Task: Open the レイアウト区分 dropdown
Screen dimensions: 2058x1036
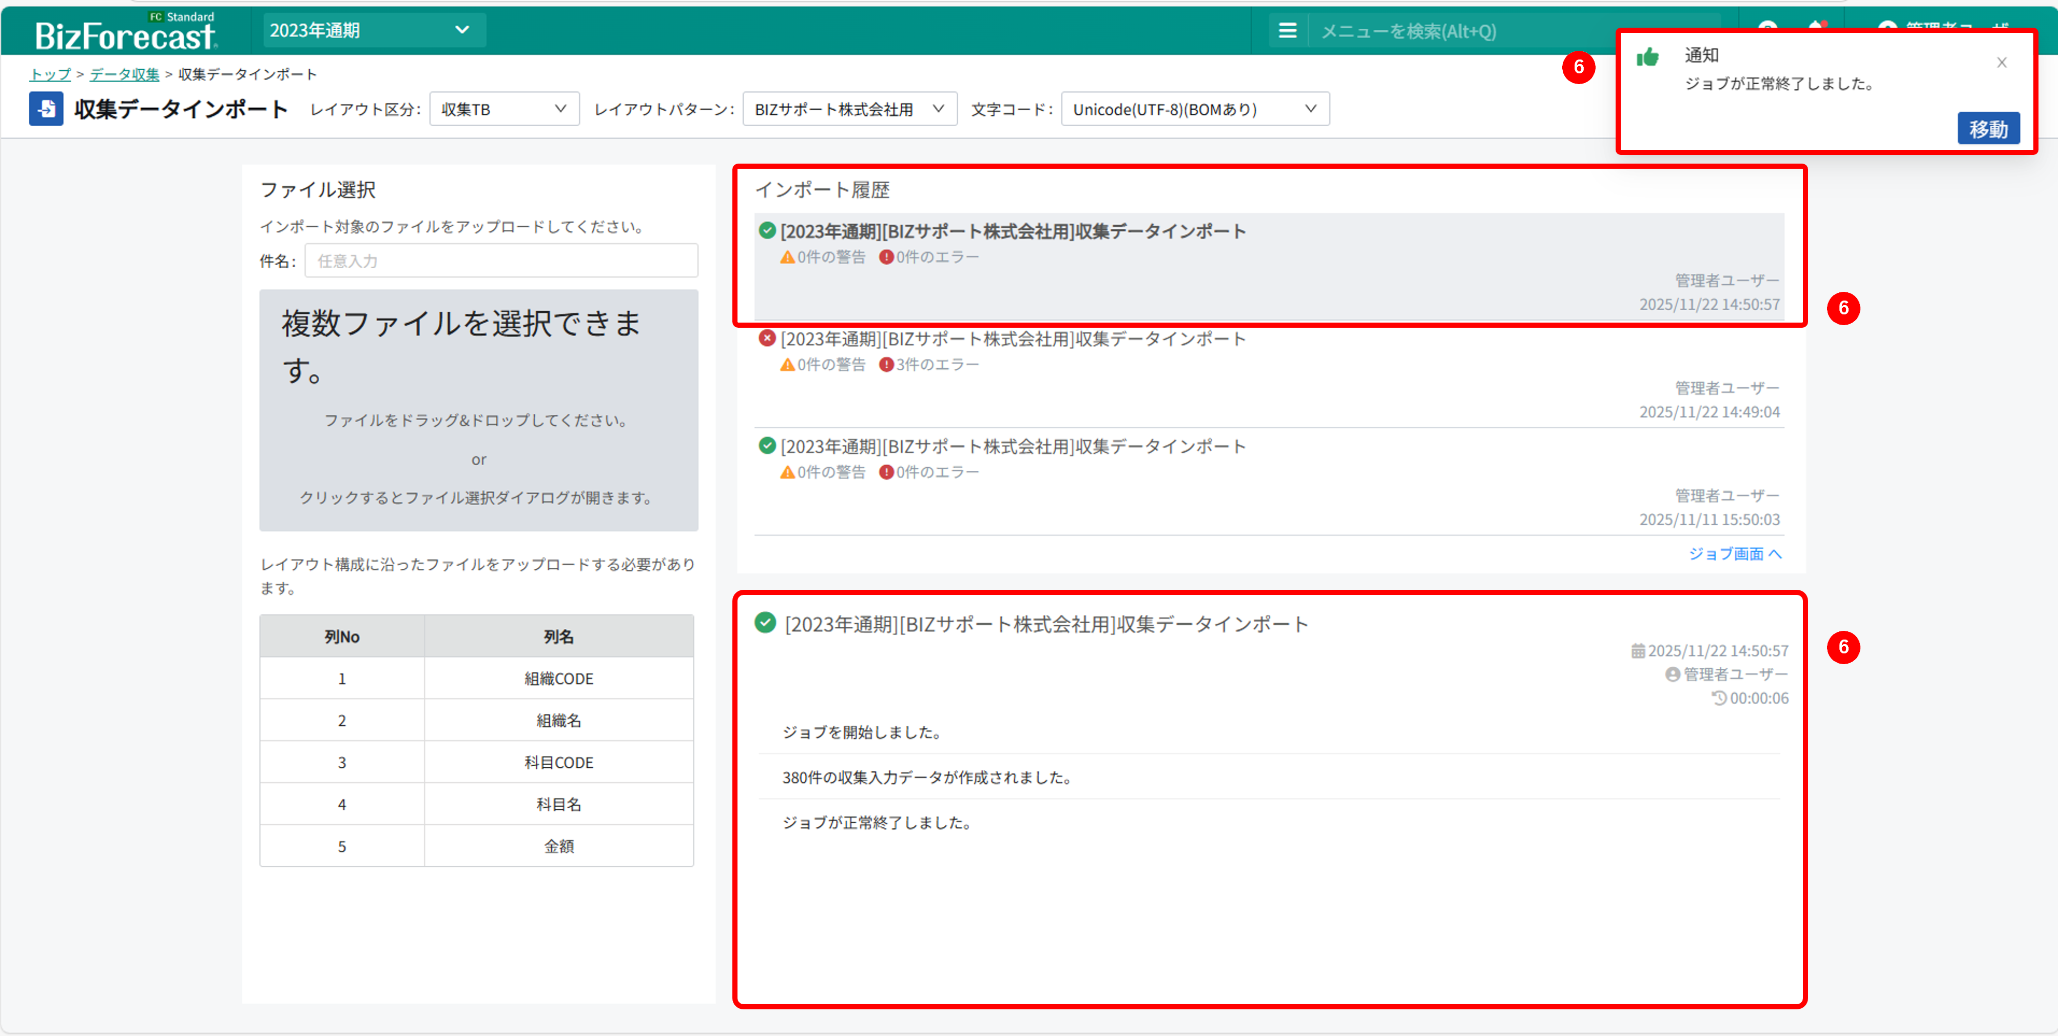Action: point(504,109)
